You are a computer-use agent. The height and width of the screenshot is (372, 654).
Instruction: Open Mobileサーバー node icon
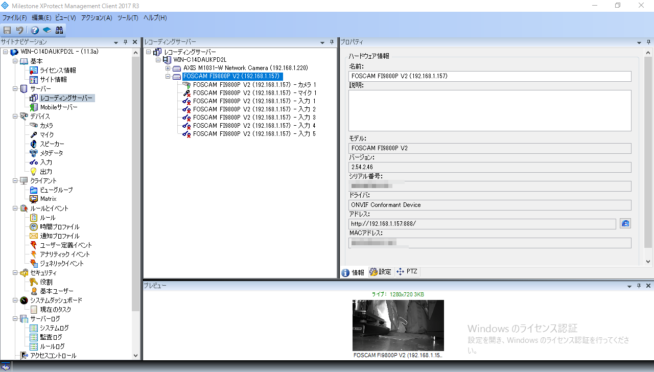pyautogui.click(x=34, y=107)
